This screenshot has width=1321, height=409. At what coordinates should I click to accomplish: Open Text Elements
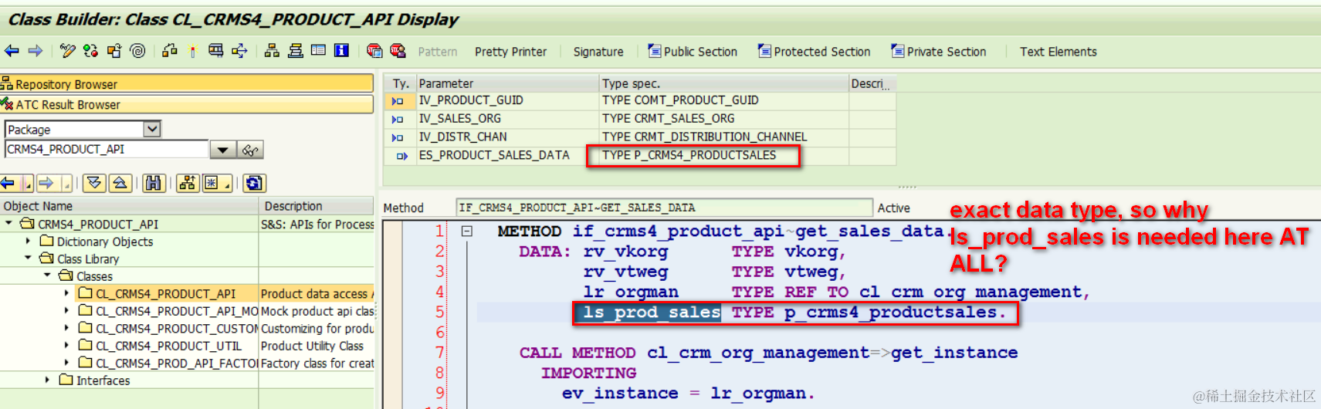pyautogui.click(x=1058, y=52)
